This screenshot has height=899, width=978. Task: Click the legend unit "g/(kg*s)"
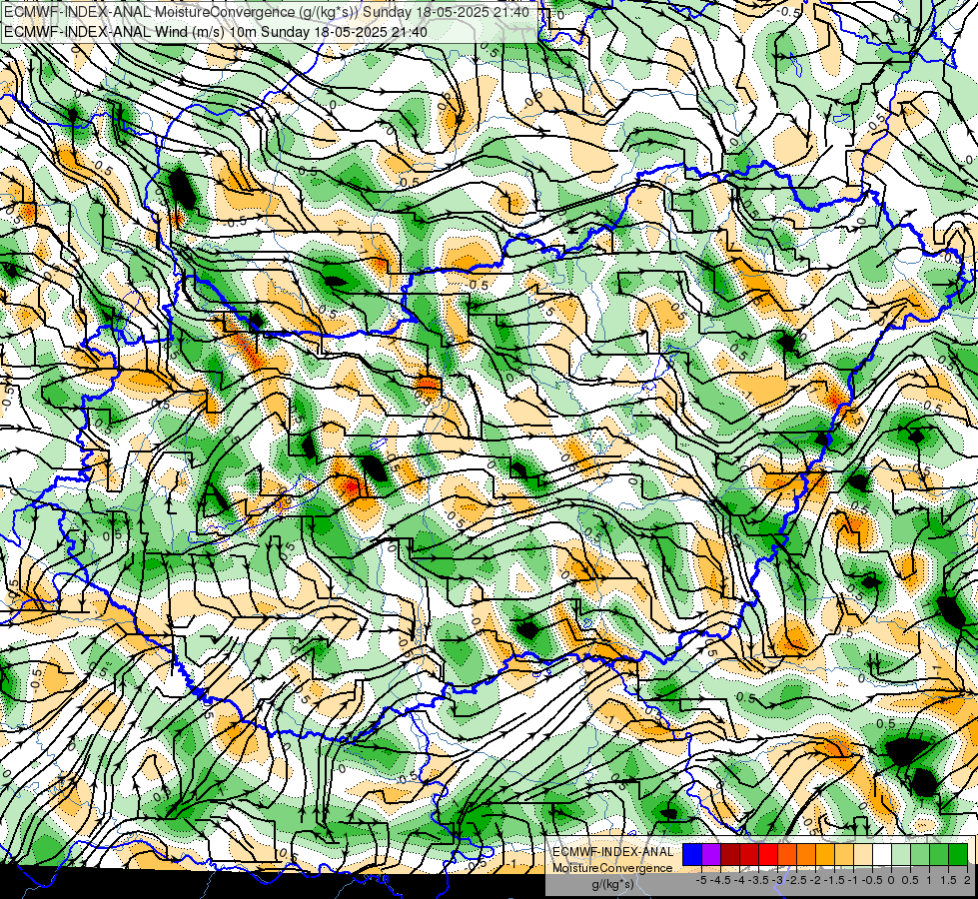613,885
